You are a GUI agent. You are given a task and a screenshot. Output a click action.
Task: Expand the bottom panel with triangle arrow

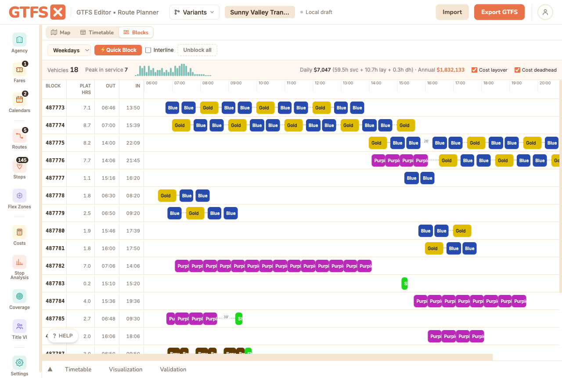pos(50,369)
